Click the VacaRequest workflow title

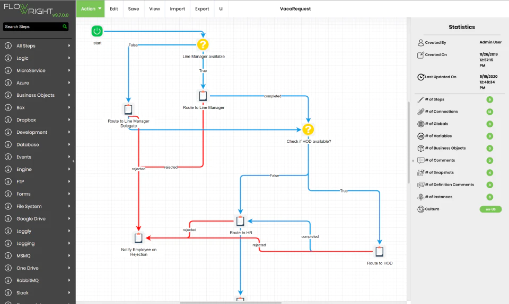click(295, 9)
